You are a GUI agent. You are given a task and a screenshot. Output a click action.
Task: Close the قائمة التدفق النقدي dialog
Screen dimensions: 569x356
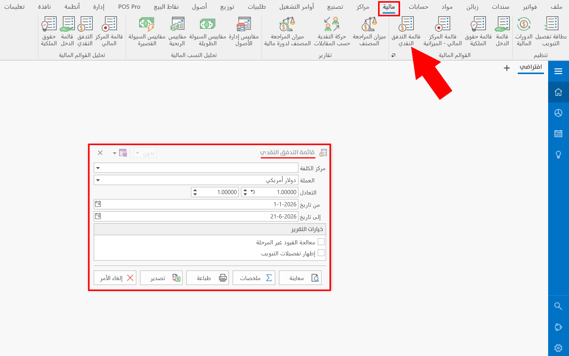[100, 153]
